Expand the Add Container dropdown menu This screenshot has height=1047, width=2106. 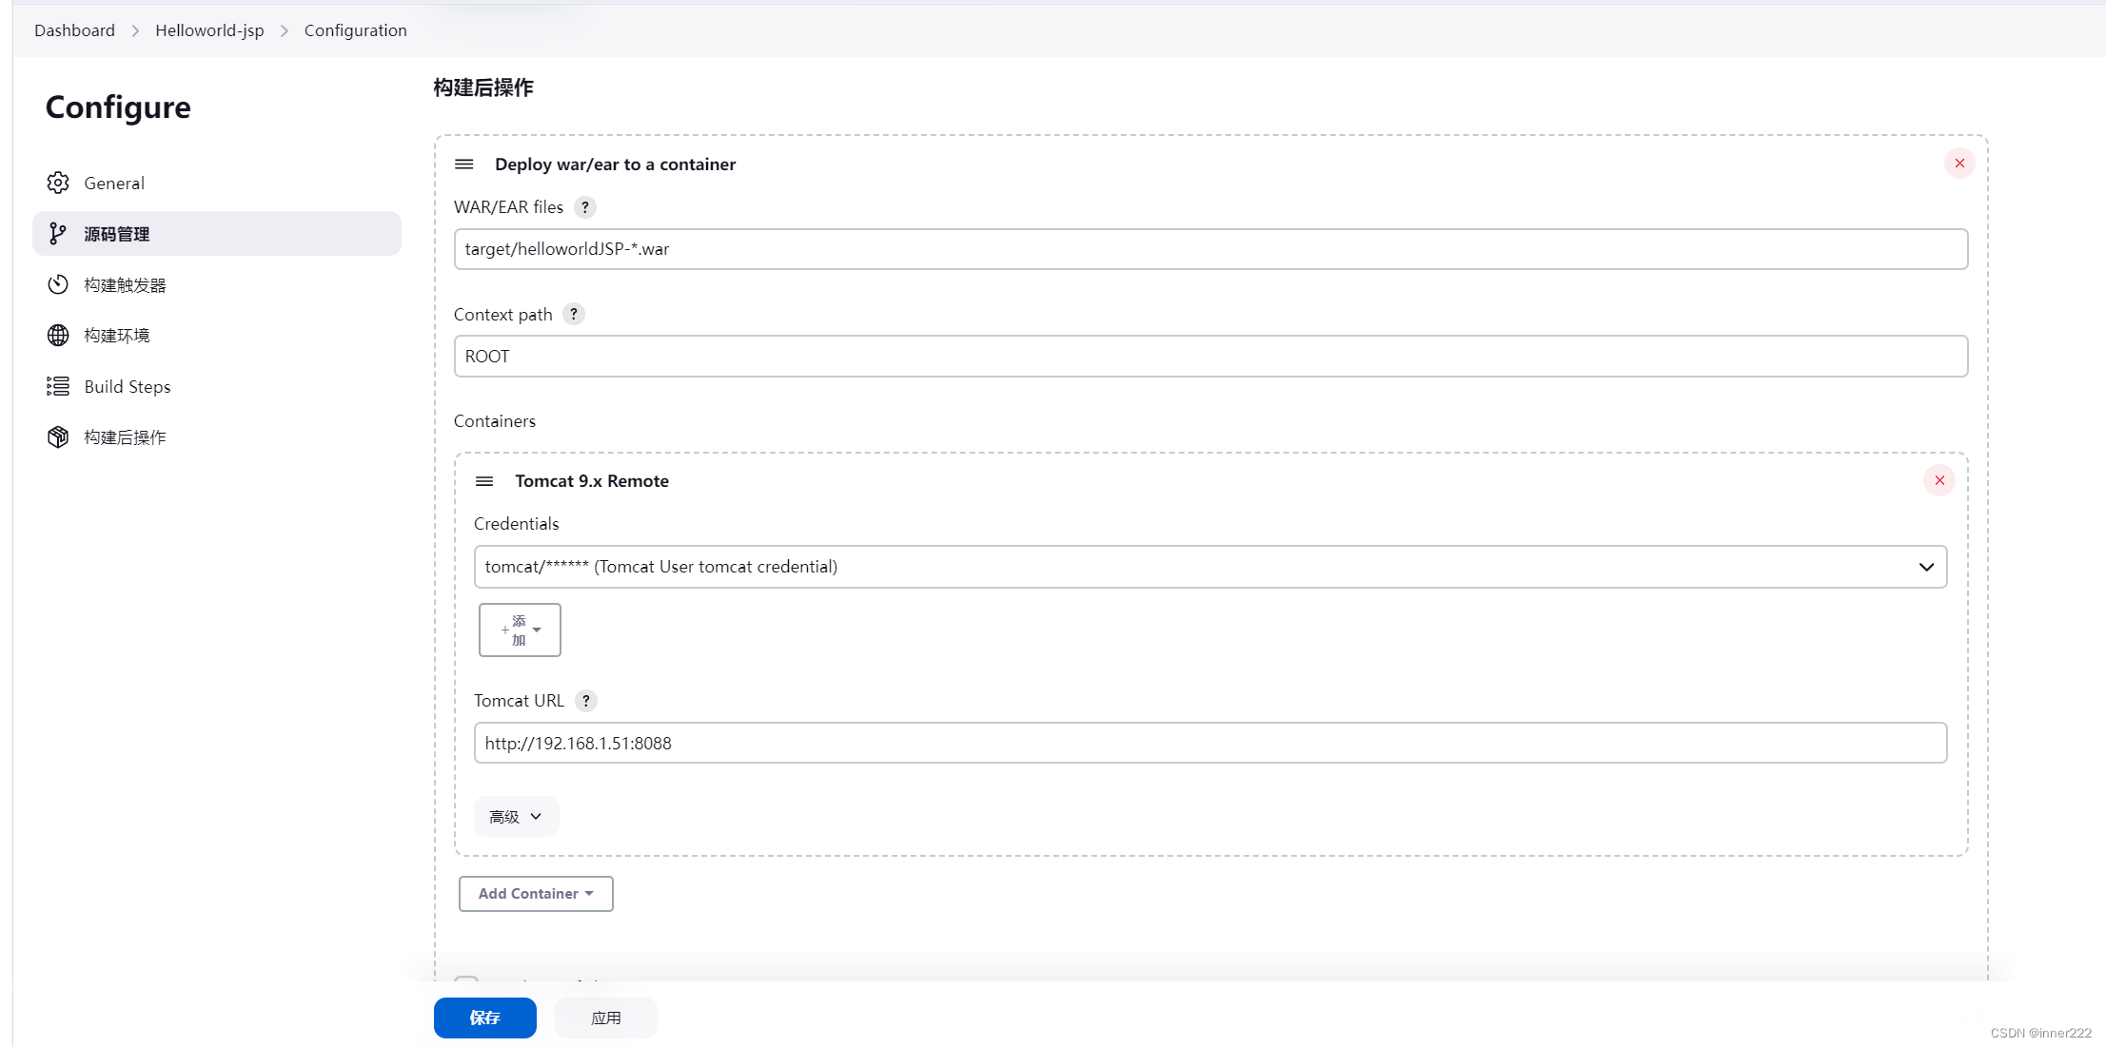tap(535, 893)
